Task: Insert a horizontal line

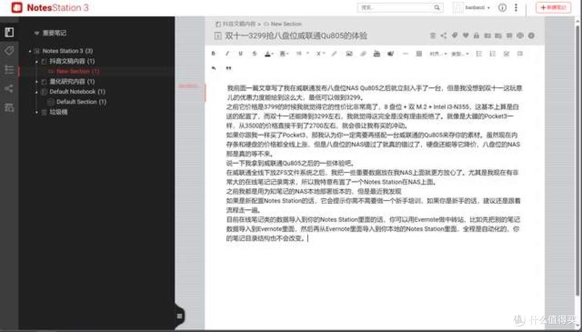Action: click(x=405, y=53)
